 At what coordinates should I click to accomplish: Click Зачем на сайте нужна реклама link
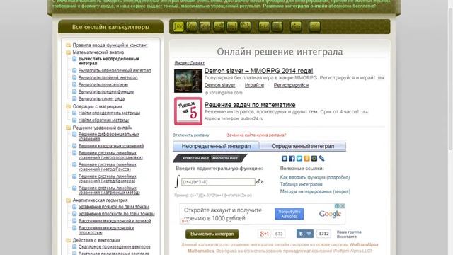pos(256,135)
